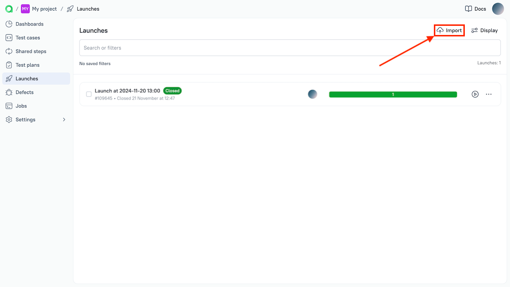Tick the checkbox for the 2024-11-20 launch

[89, 94]
